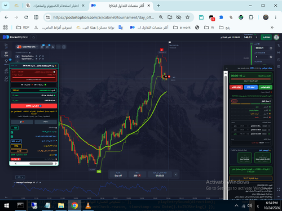Image resolution: width=282 pixels, height=211 pixels.
Task: Toggle SuperTrend indicator visibility eye
Action: (x=37, y=59)
